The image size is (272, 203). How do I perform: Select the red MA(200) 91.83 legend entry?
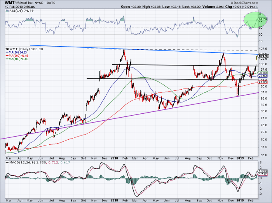[x=17, y=56]
